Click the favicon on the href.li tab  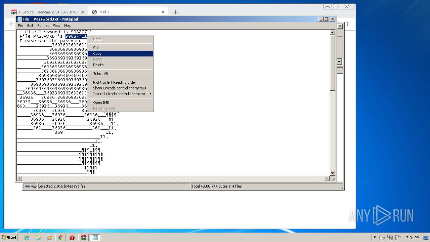(x=94, y=12)
